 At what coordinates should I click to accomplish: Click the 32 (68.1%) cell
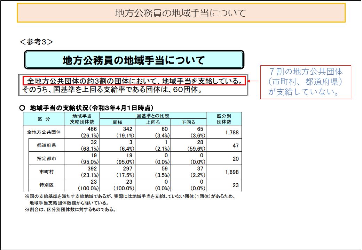tap(82, 145)
